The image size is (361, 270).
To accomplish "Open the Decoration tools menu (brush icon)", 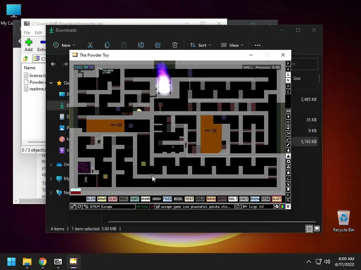I will [x=288, y=195].
